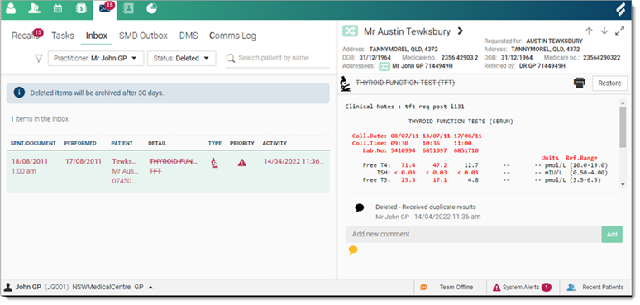Go to previous item with up arrow
The height and width of the screenshot is (305, 640).
pos(589,31)
